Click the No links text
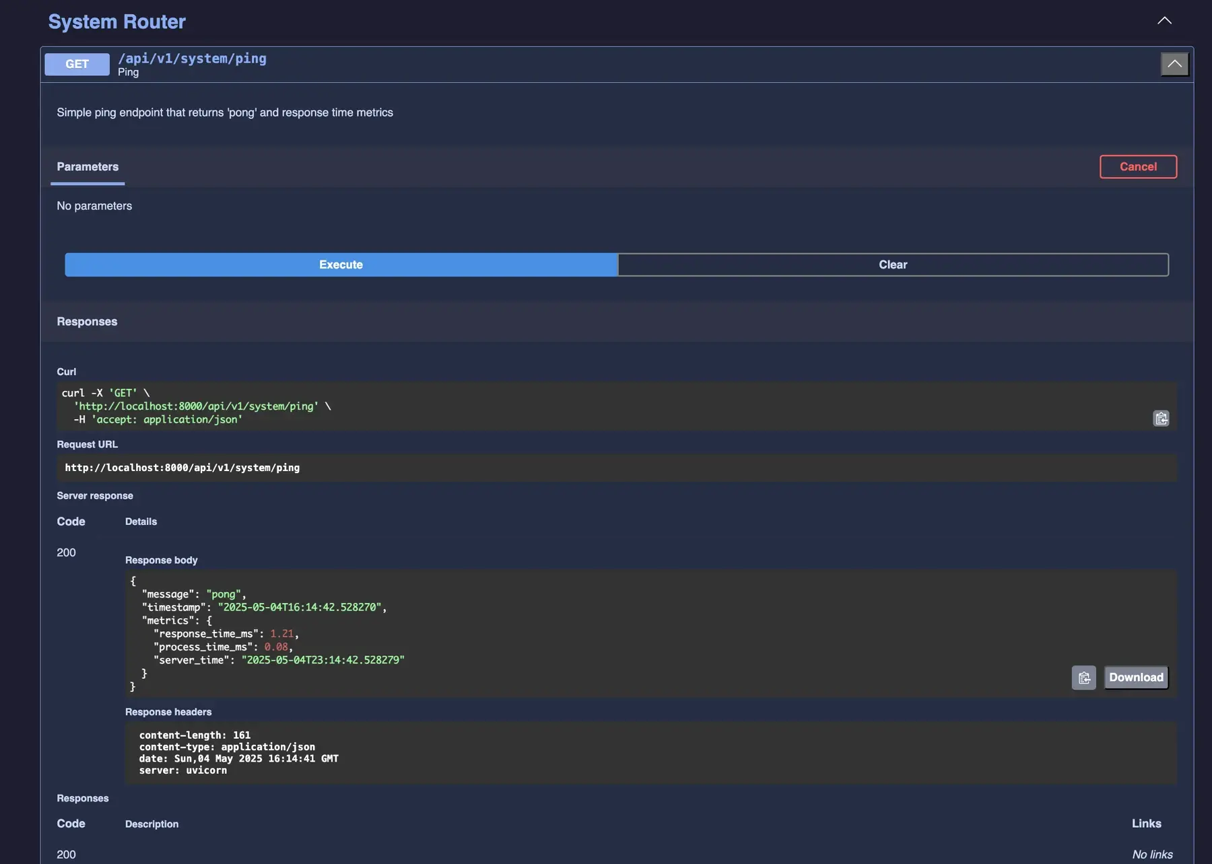The width and height of the screenshot is (1212, 864). (x=1152, y=855)
